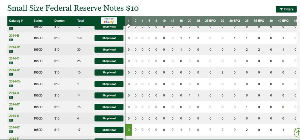Click the 40 EPQ column header
This screenshot has width=300, height=140.
pos(283,21)
